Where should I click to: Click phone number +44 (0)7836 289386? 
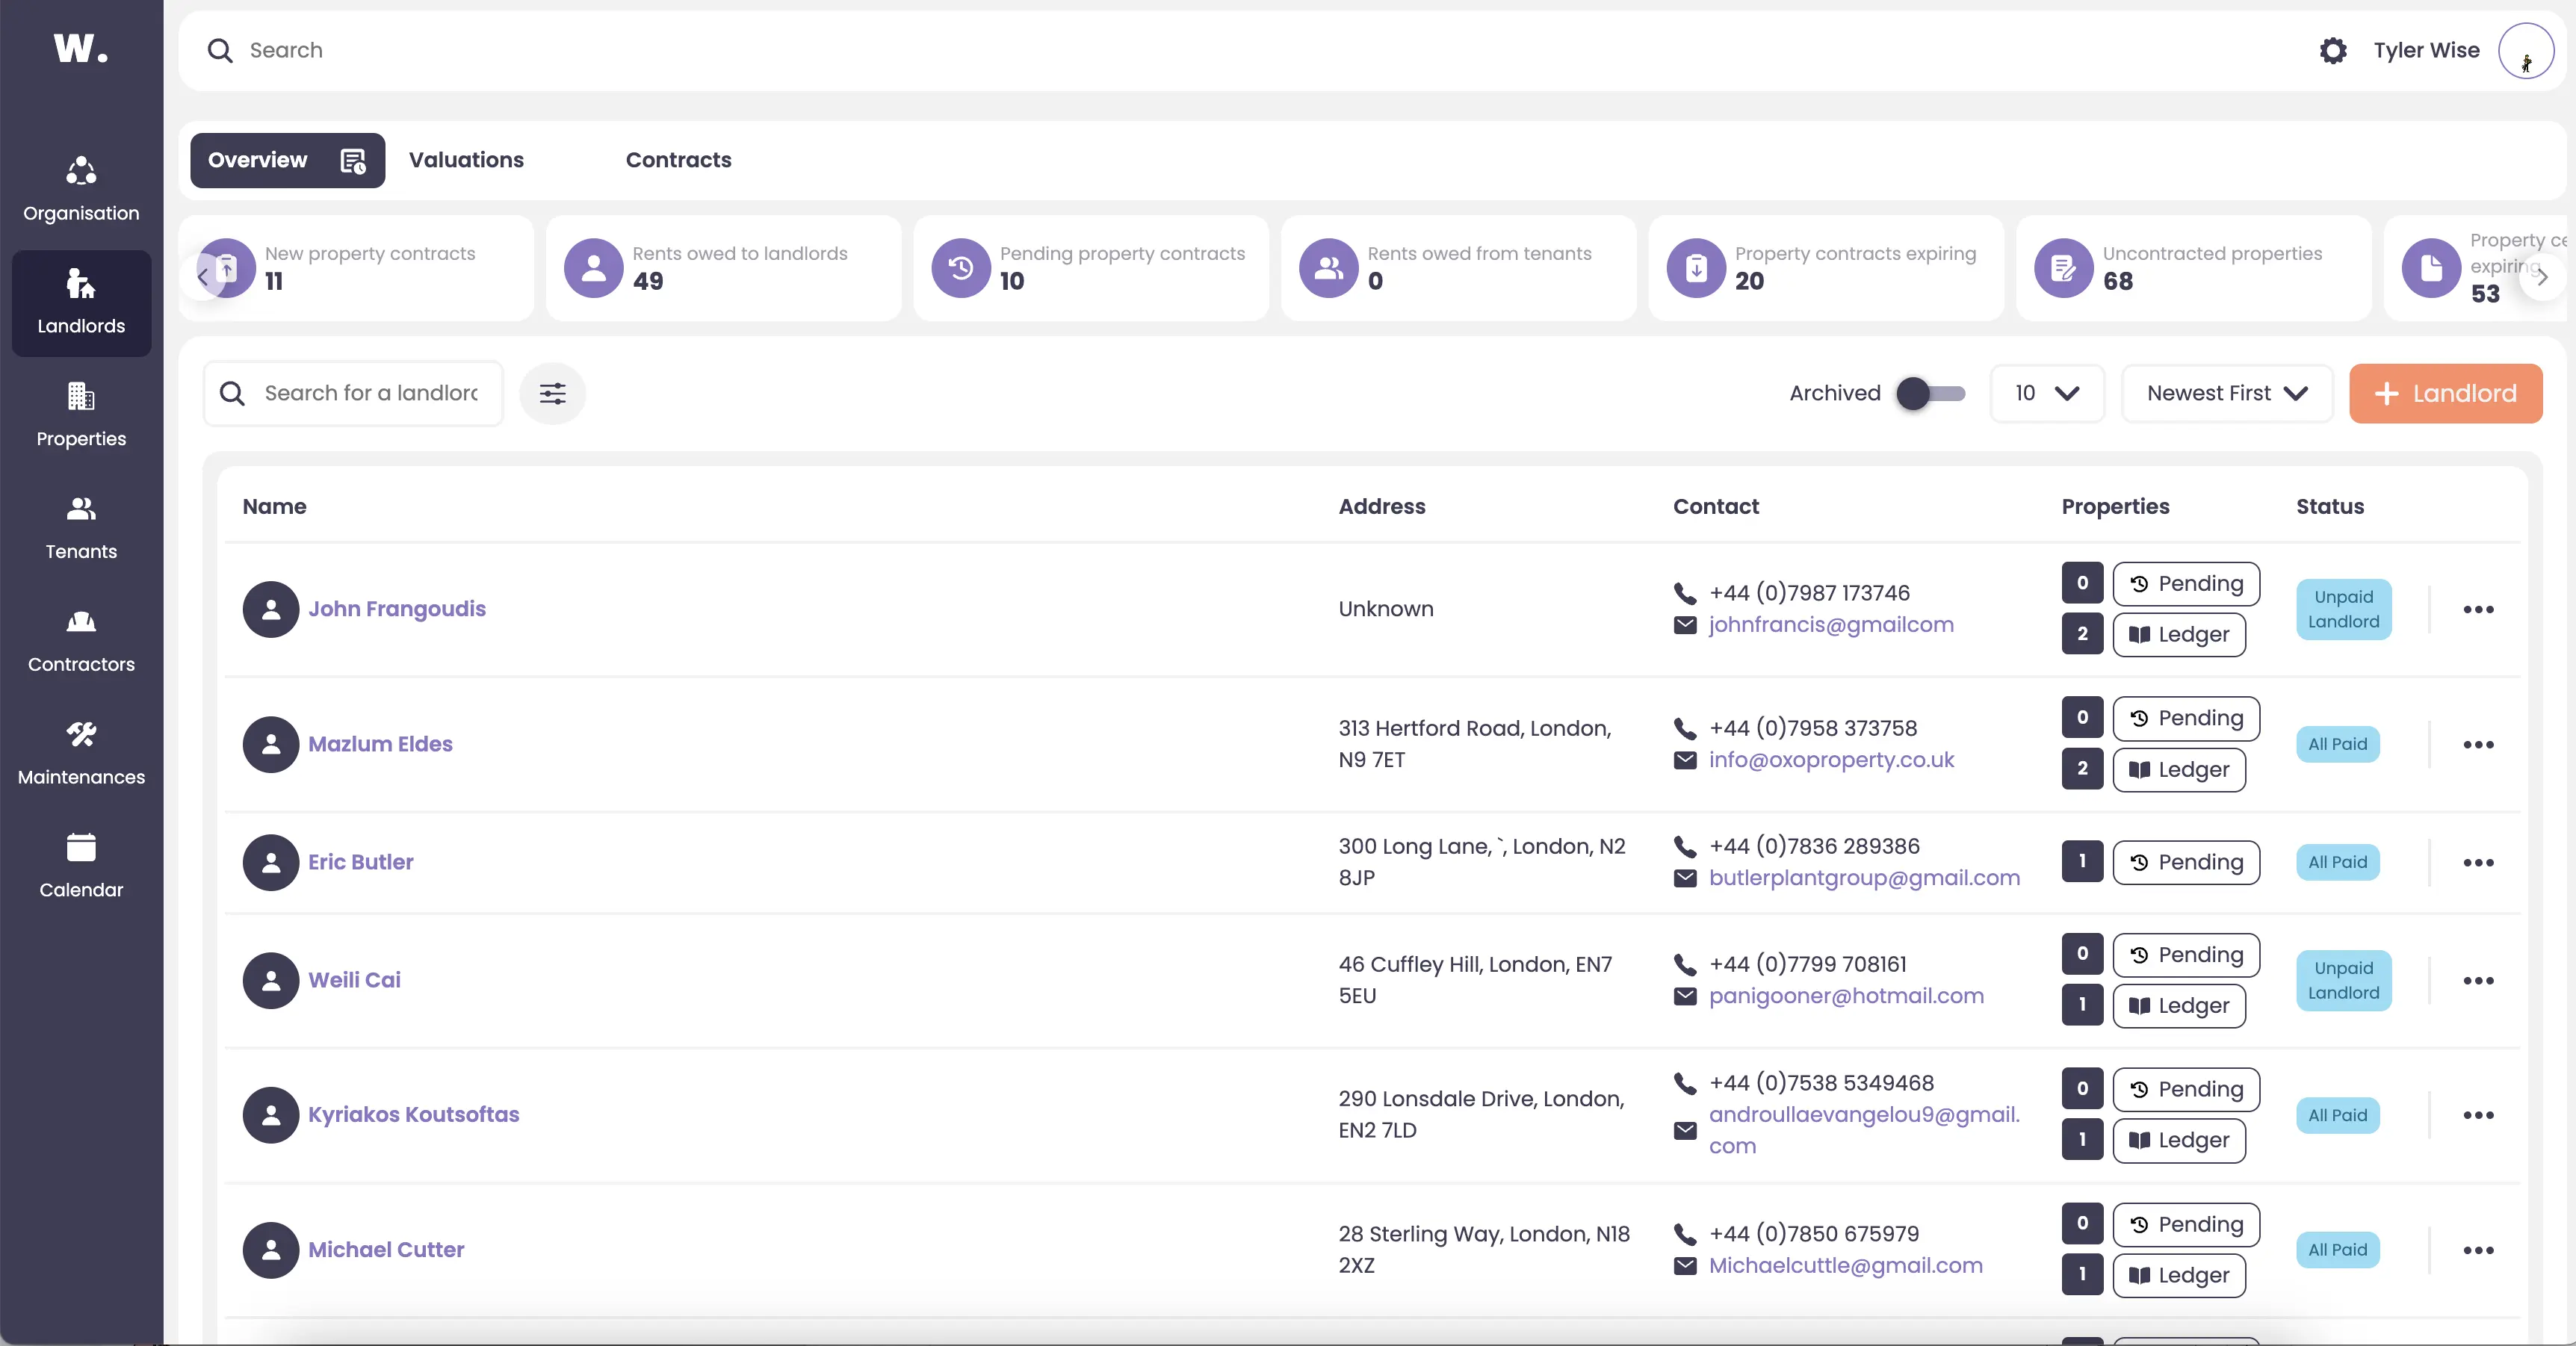[1814, 846]
